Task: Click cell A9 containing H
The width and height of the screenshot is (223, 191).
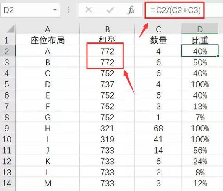Action: (x=48, y=128)
